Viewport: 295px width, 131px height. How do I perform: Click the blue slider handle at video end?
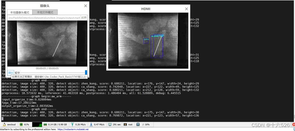[86, 72]
